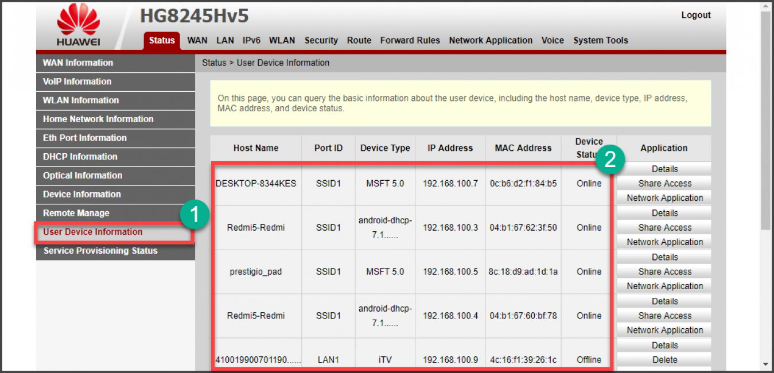Click Details for the iTV device
The width and height of the screenshot is (774, 373).
tap(664, 346)
